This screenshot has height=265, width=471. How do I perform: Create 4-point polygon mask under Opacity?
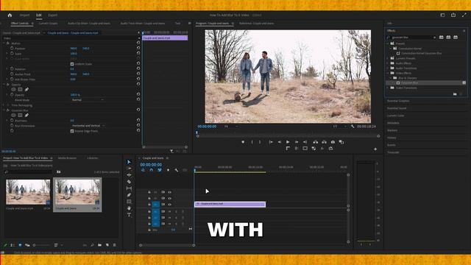pos(20,90)
